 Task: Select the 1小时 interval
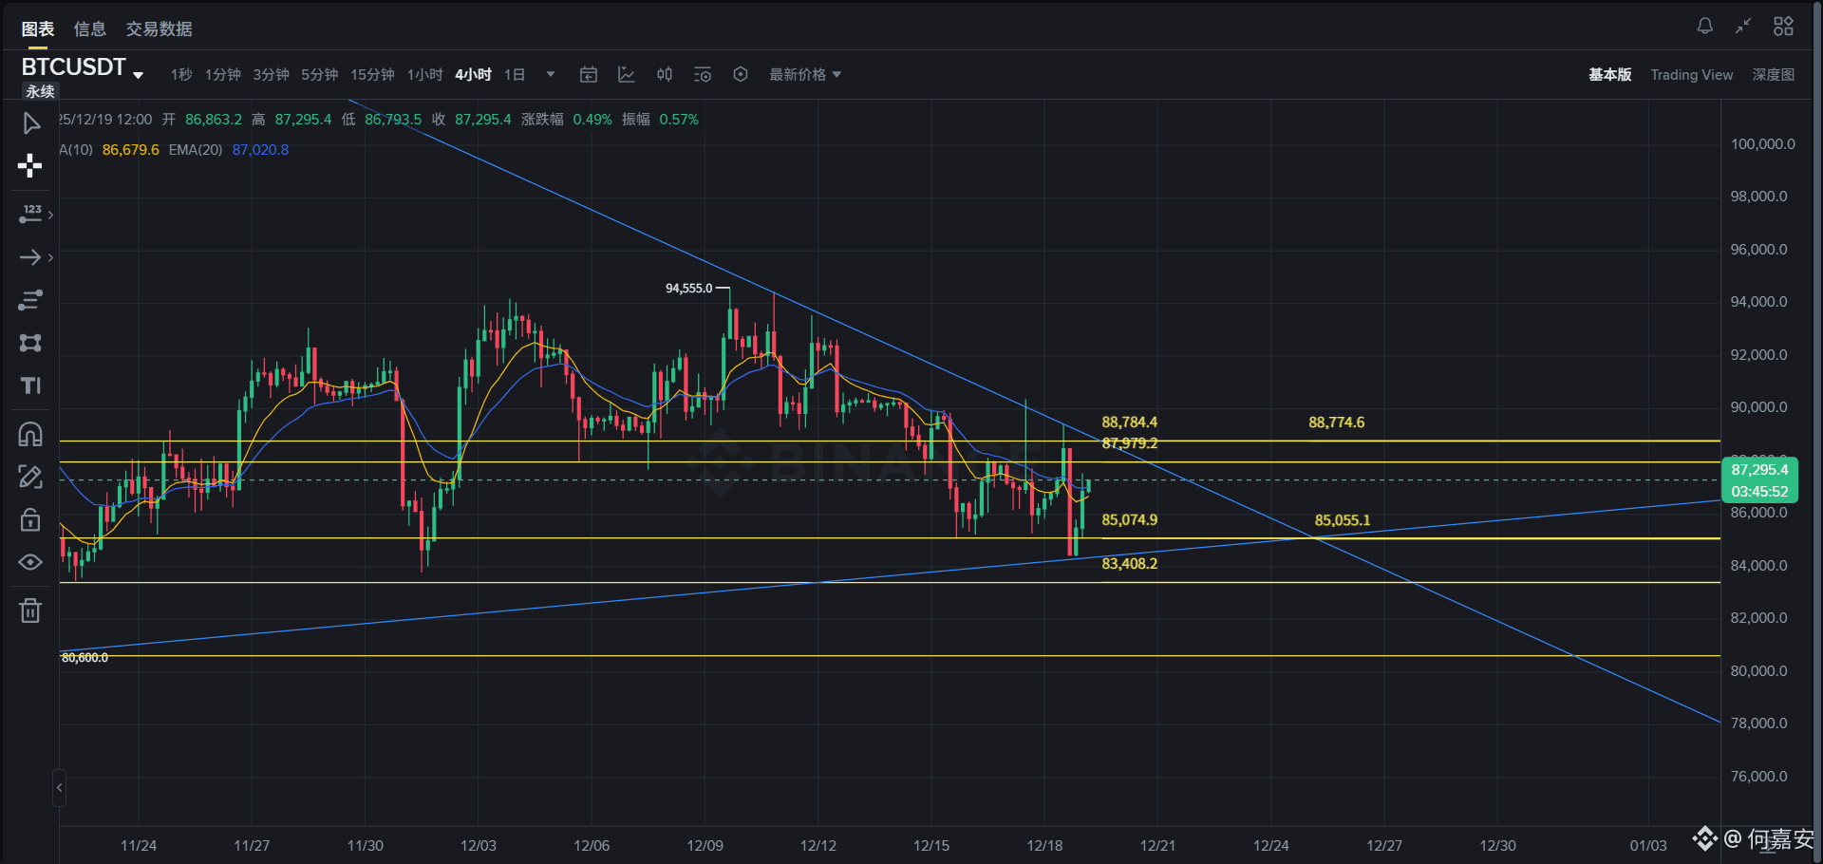[x=424, y=74]
